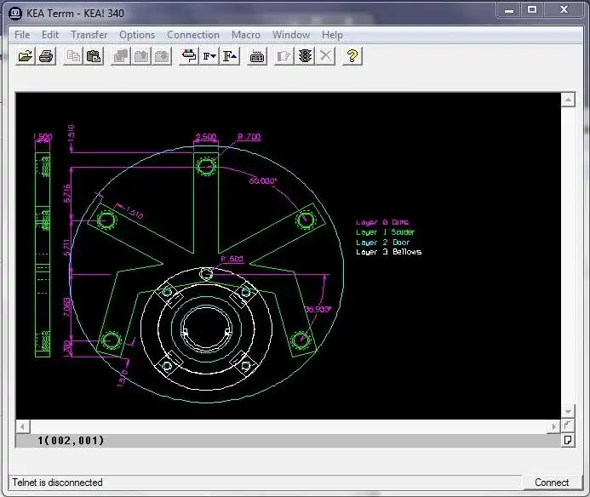The width and height of the screenshot is (590, 497).
Task: Click the "Layer 3 Bellows" legend text
Action: [389, 252]
